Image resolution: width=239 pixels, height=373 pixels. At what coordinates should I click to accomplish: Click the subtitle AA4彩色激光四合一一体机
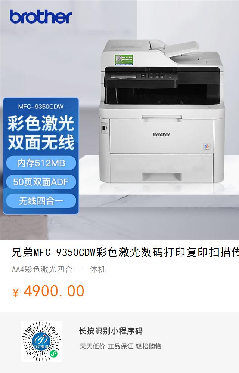(x=59, y=269)
